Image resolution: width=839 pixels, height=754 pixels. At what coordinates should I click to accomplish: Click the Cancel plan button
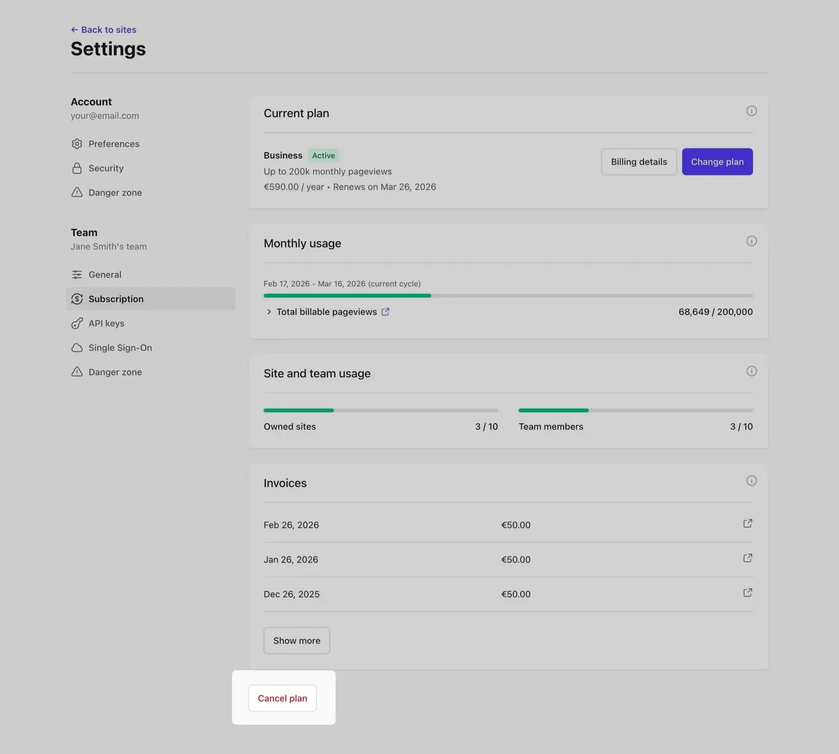point(282,698)
